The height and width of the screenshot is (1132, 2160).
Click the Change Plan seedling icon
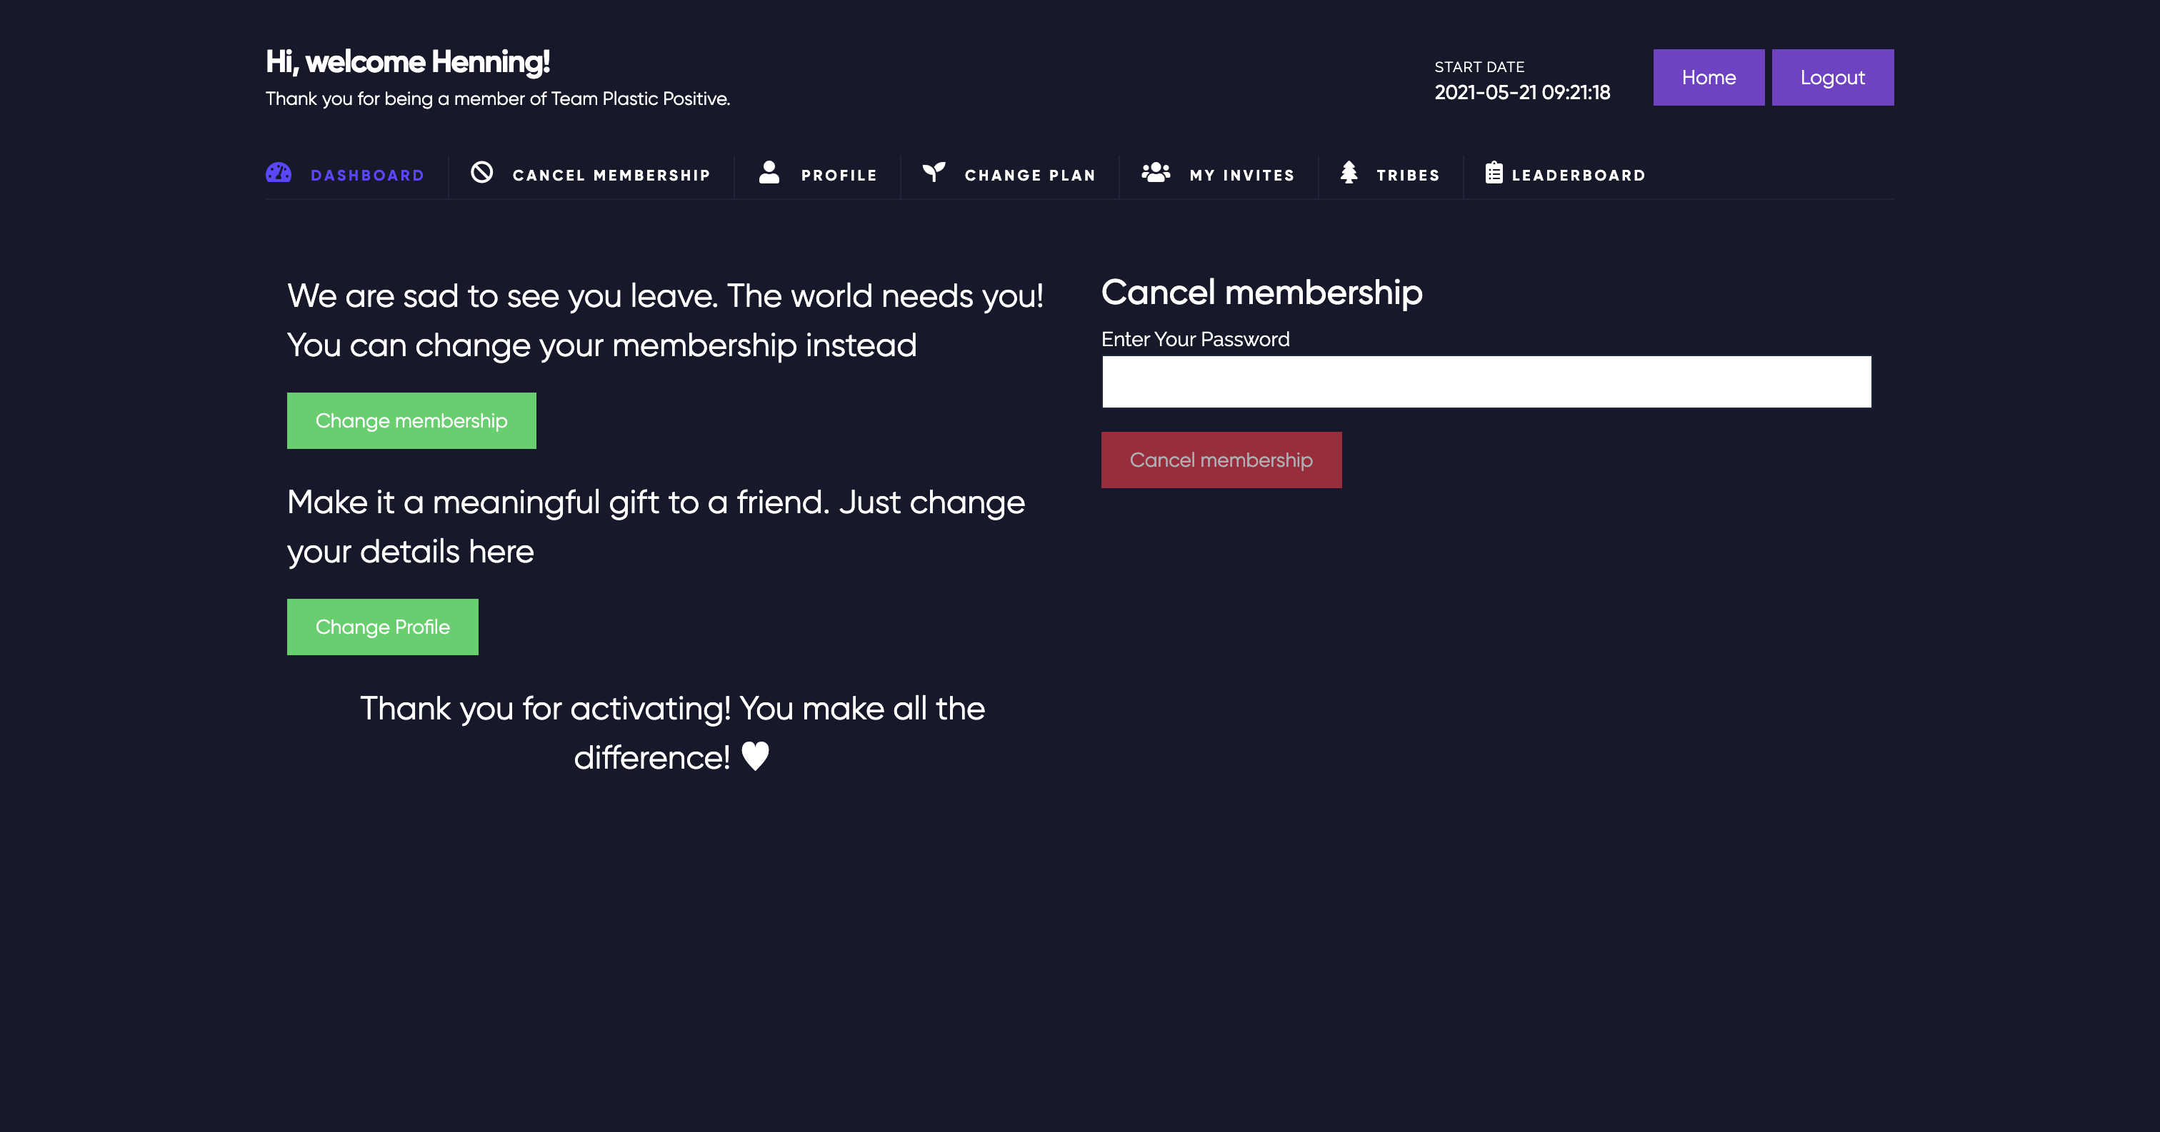934,172
